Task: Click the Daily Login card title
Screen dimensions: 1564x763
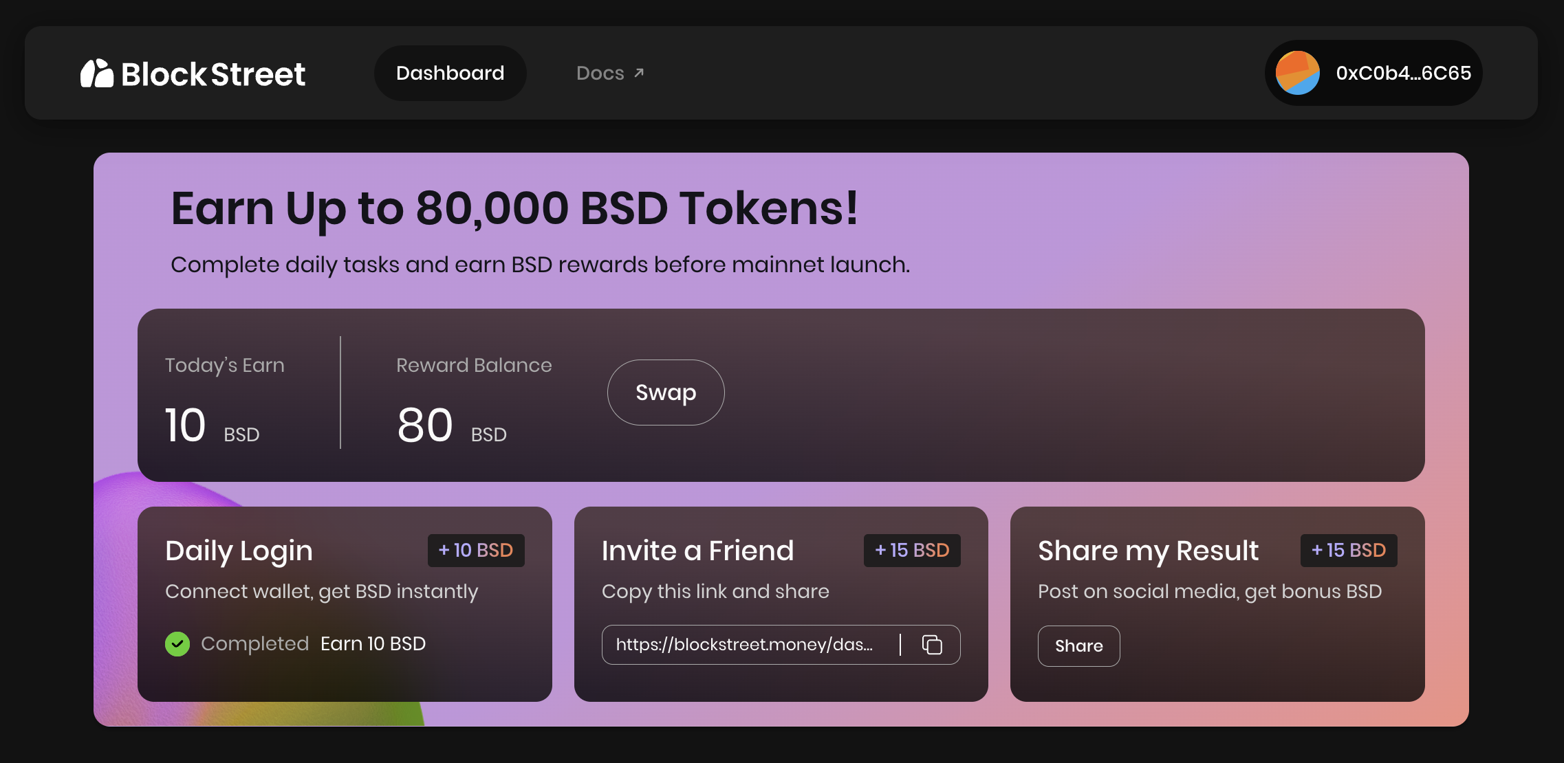Action: pyautogui.click(x=239, y=551)
